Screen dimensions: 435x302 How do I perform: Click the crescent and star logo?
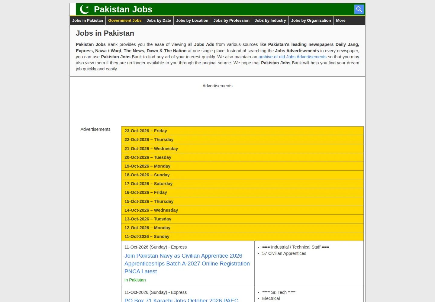(85, 9)
